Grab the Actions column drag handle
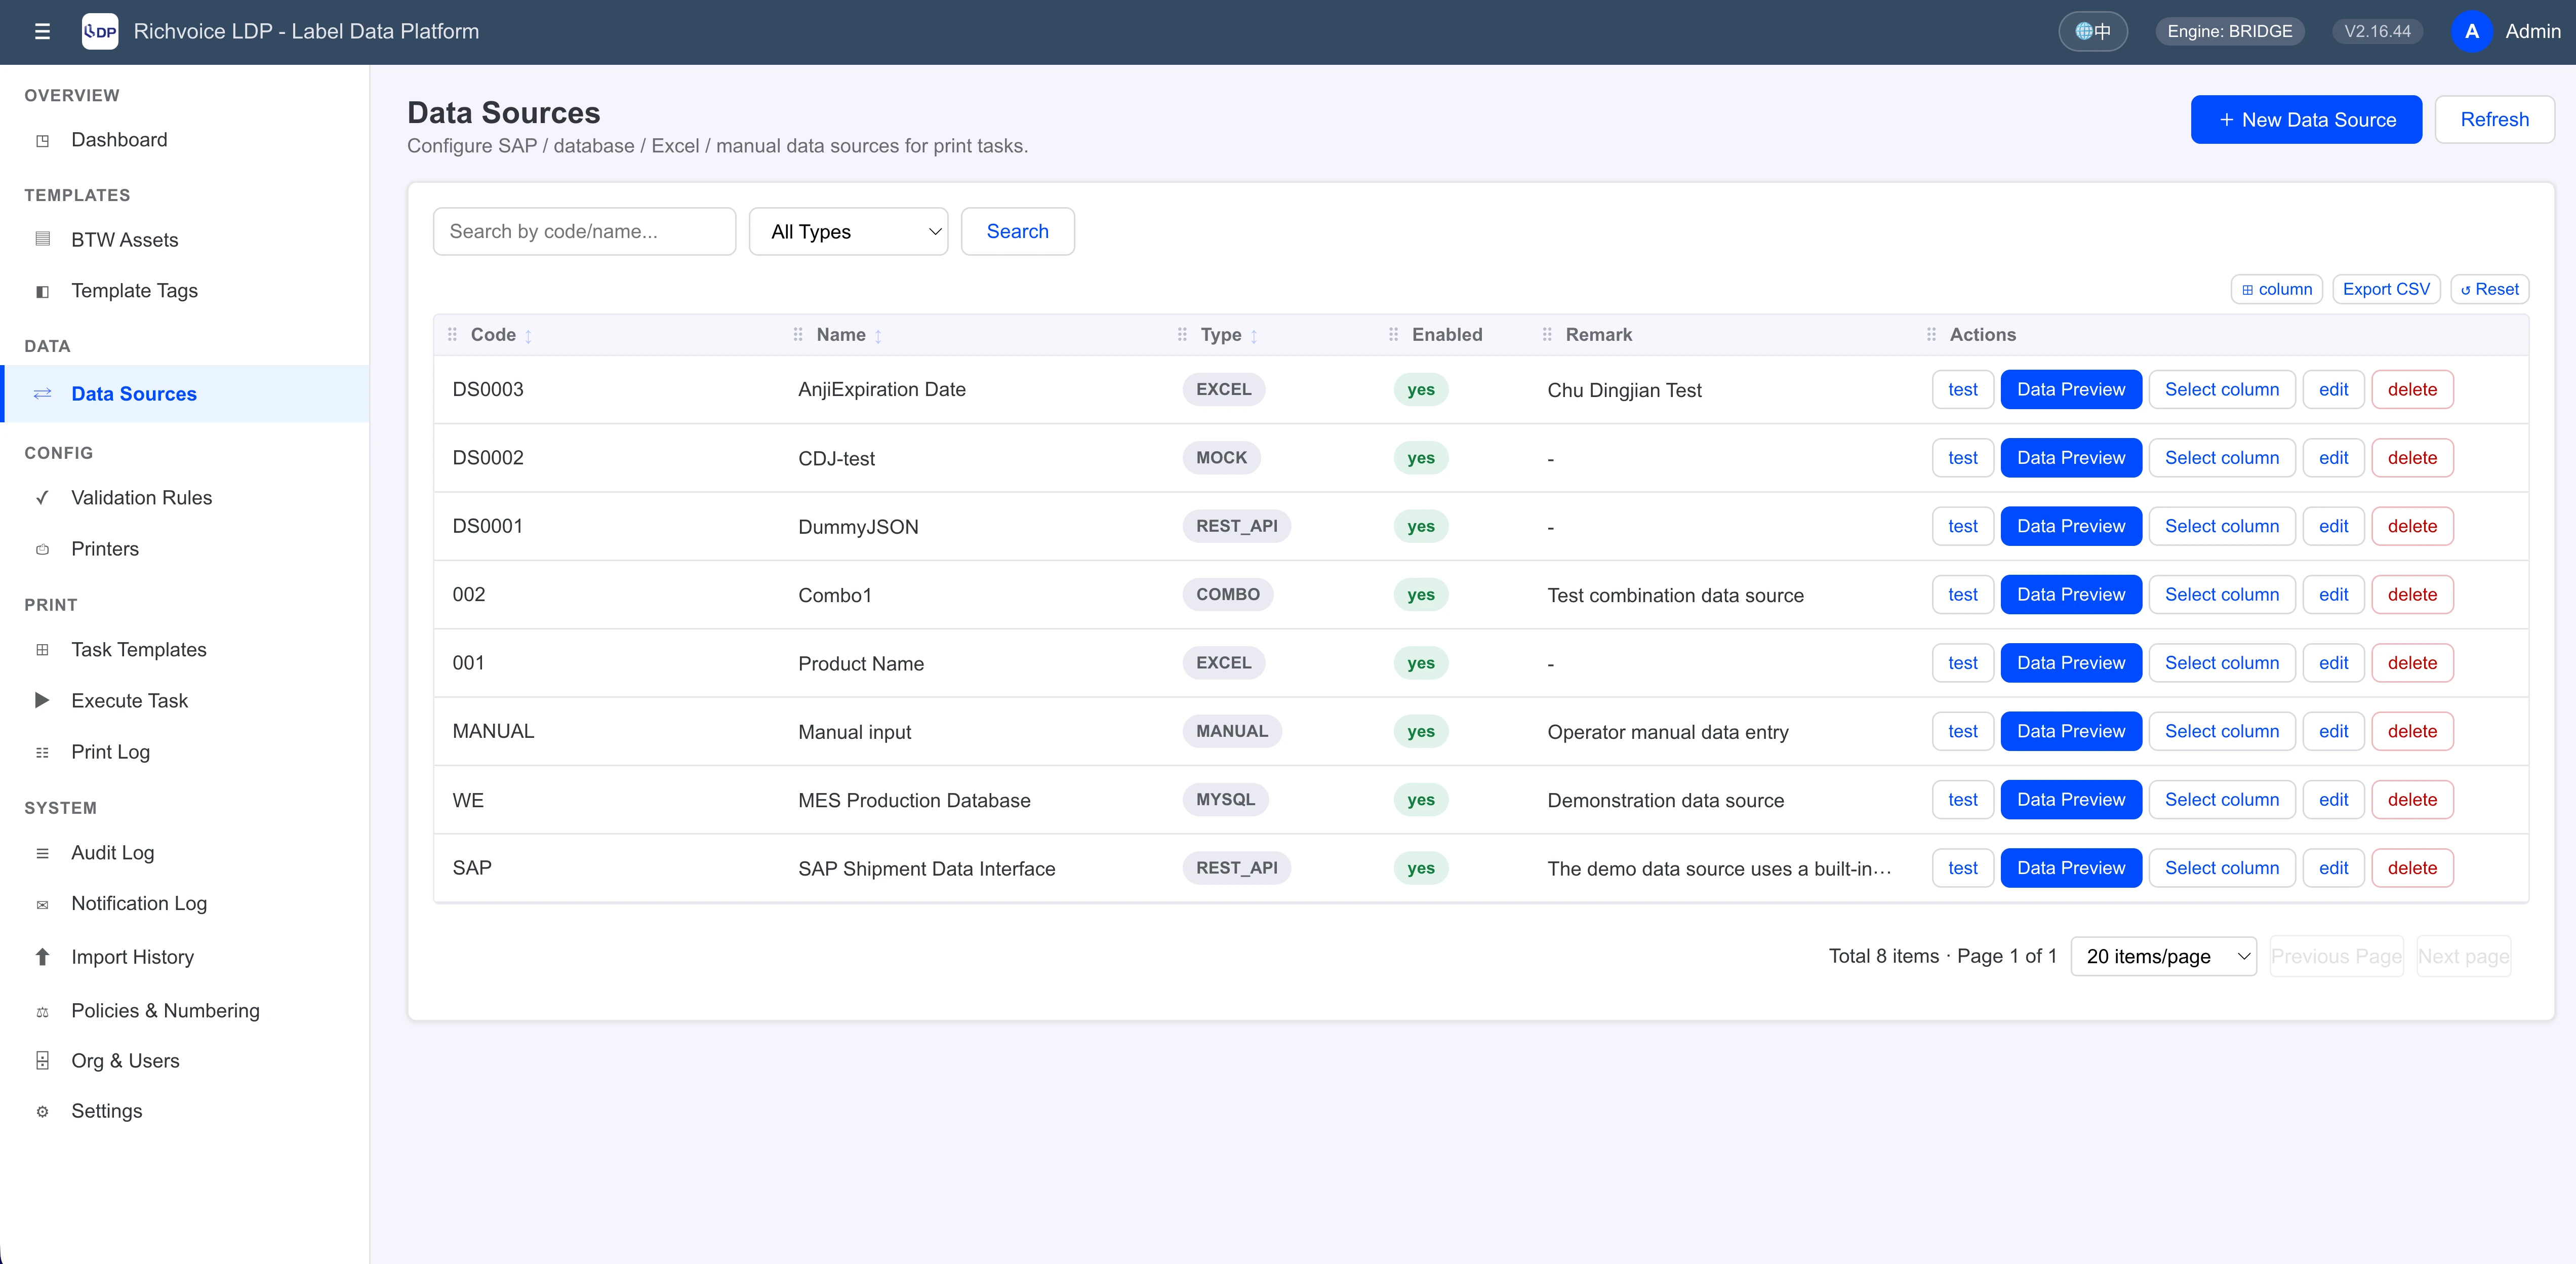The image size is (2576, 1264). point(1931,334)
